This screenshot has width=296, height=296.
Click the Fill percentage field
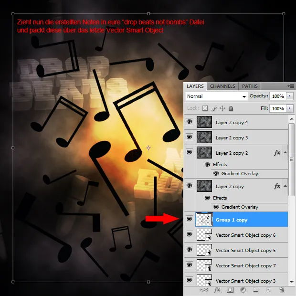(277, 109)
